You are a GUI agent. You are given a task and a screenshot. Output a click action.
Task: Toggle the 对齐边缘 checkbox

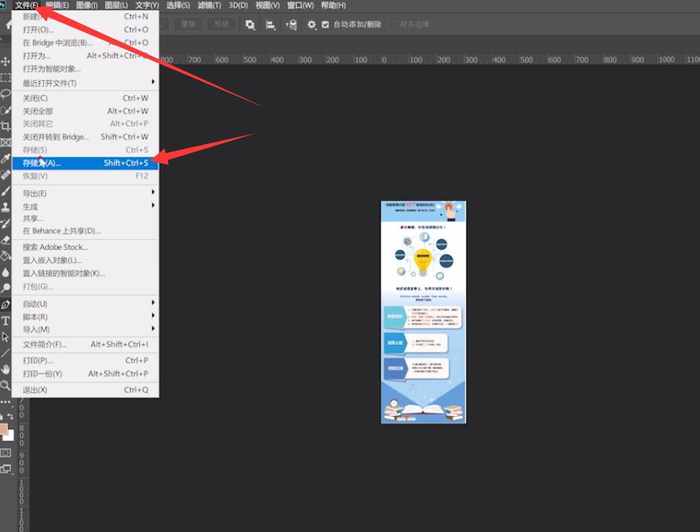[x=392, y=25]
